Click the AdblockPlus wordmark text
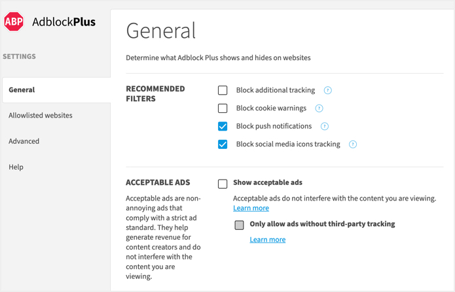The height and width of the screenshot is (292, 455). coord(64,22)
